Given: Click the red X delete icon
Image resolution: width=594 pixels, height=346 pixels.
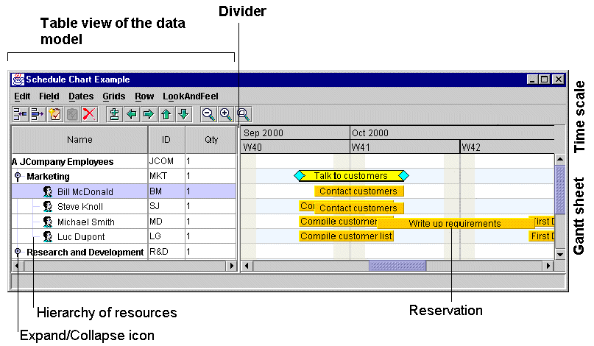Looking at the screenshot, I should click(90, 114).
